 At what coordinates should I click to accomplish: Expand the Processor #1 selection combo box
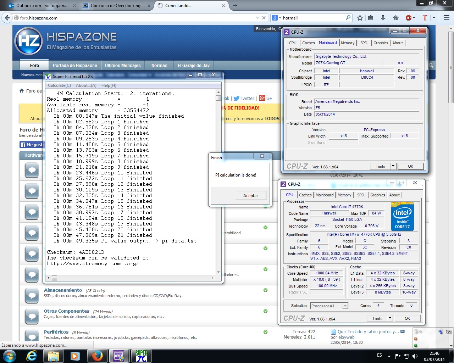(345, 306)
